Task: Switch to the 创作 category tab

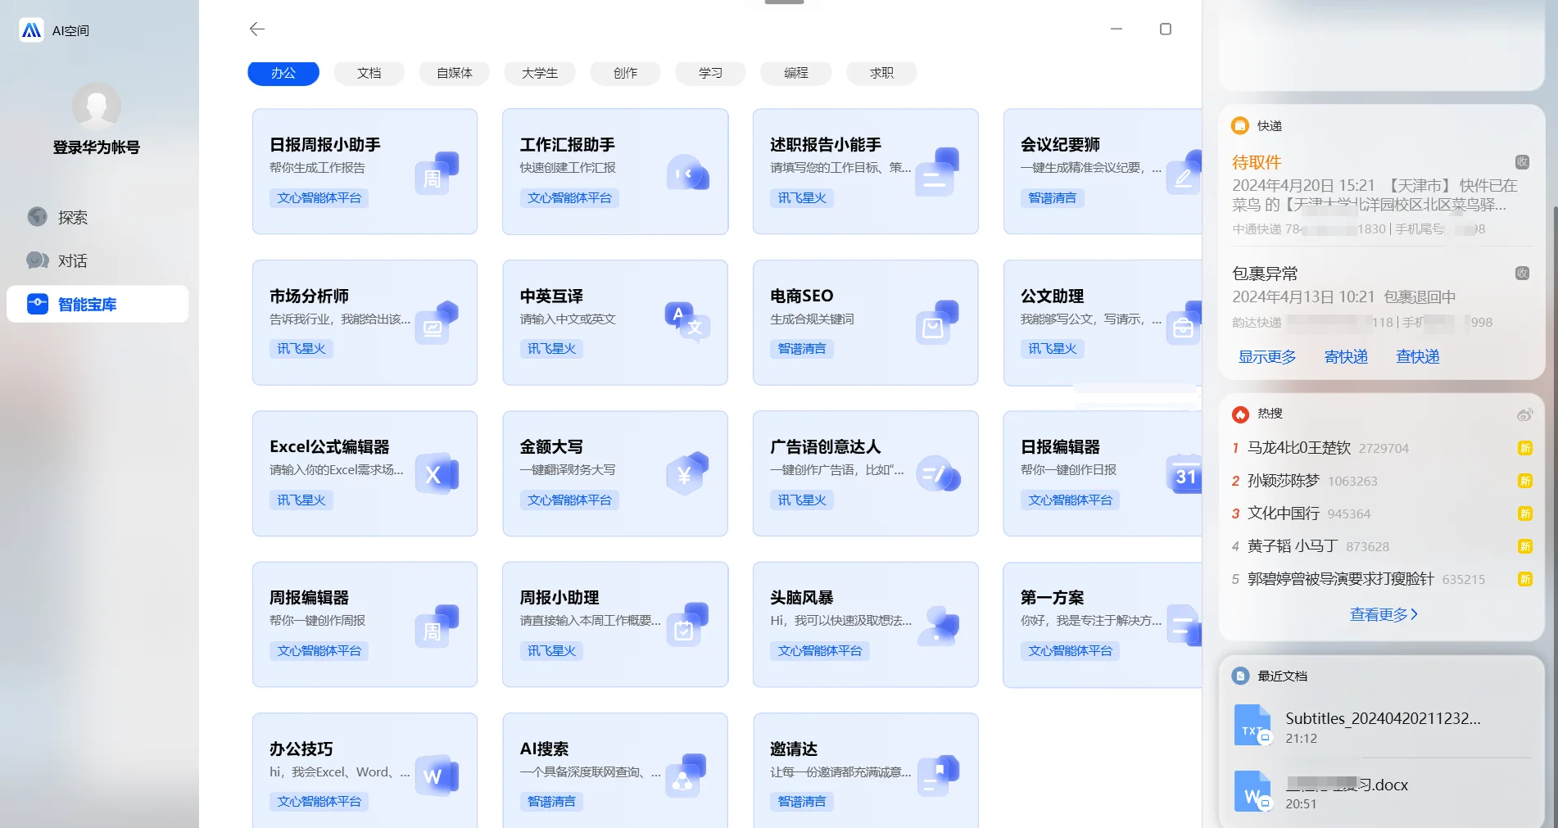Action: [x=624, y=73]
